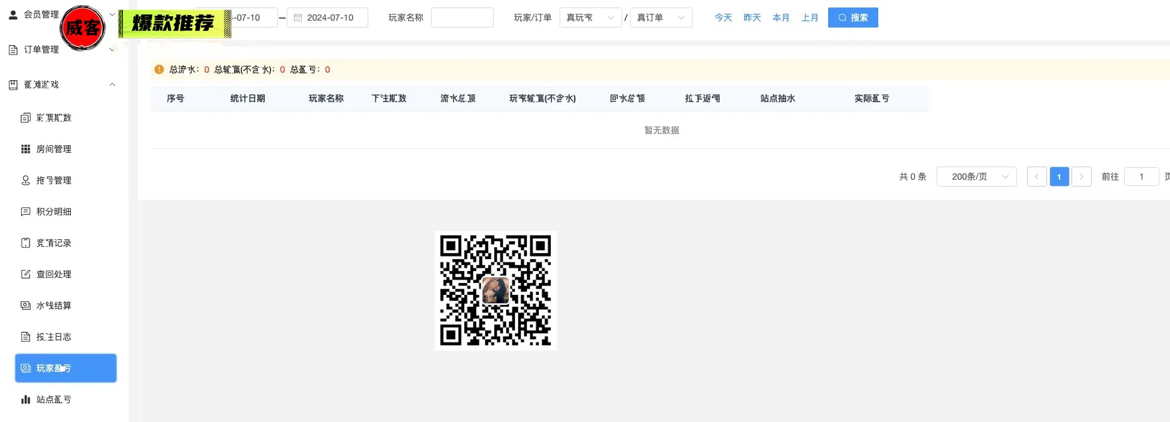Open the 会员管理 person icon menu
Viewport: 1170px width, 422px height.
point(13,15)
